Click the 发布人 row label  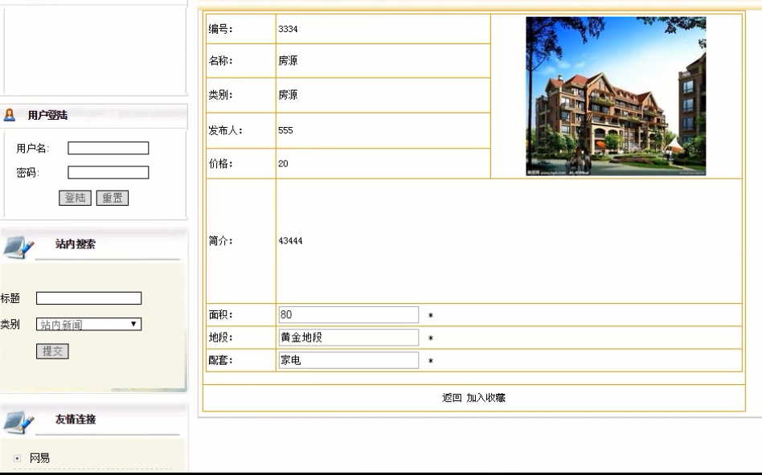pos(226,130)
